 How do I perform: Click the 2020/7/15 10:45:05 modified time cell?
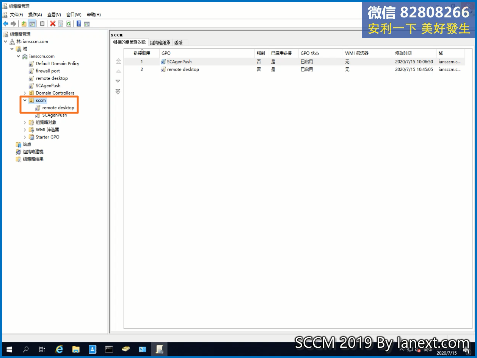coord(414,70)
